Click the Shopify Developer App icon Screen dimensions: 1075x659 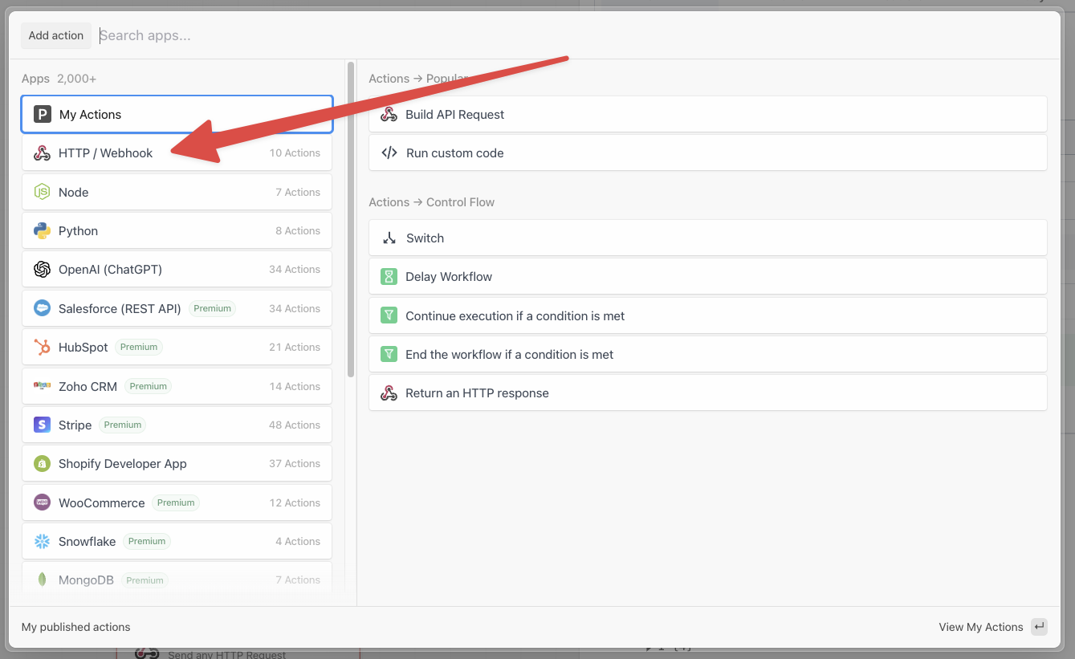(42, 464)
